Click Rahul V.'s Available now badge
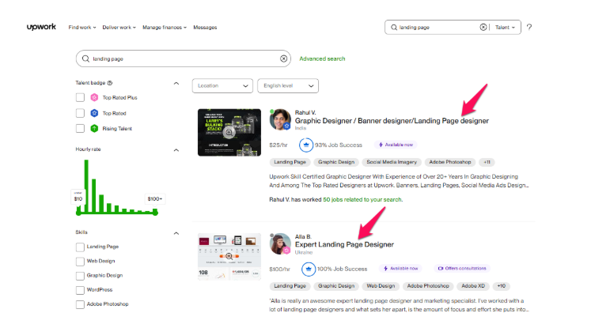Viewport: 591px width, 328px height. 396,145
